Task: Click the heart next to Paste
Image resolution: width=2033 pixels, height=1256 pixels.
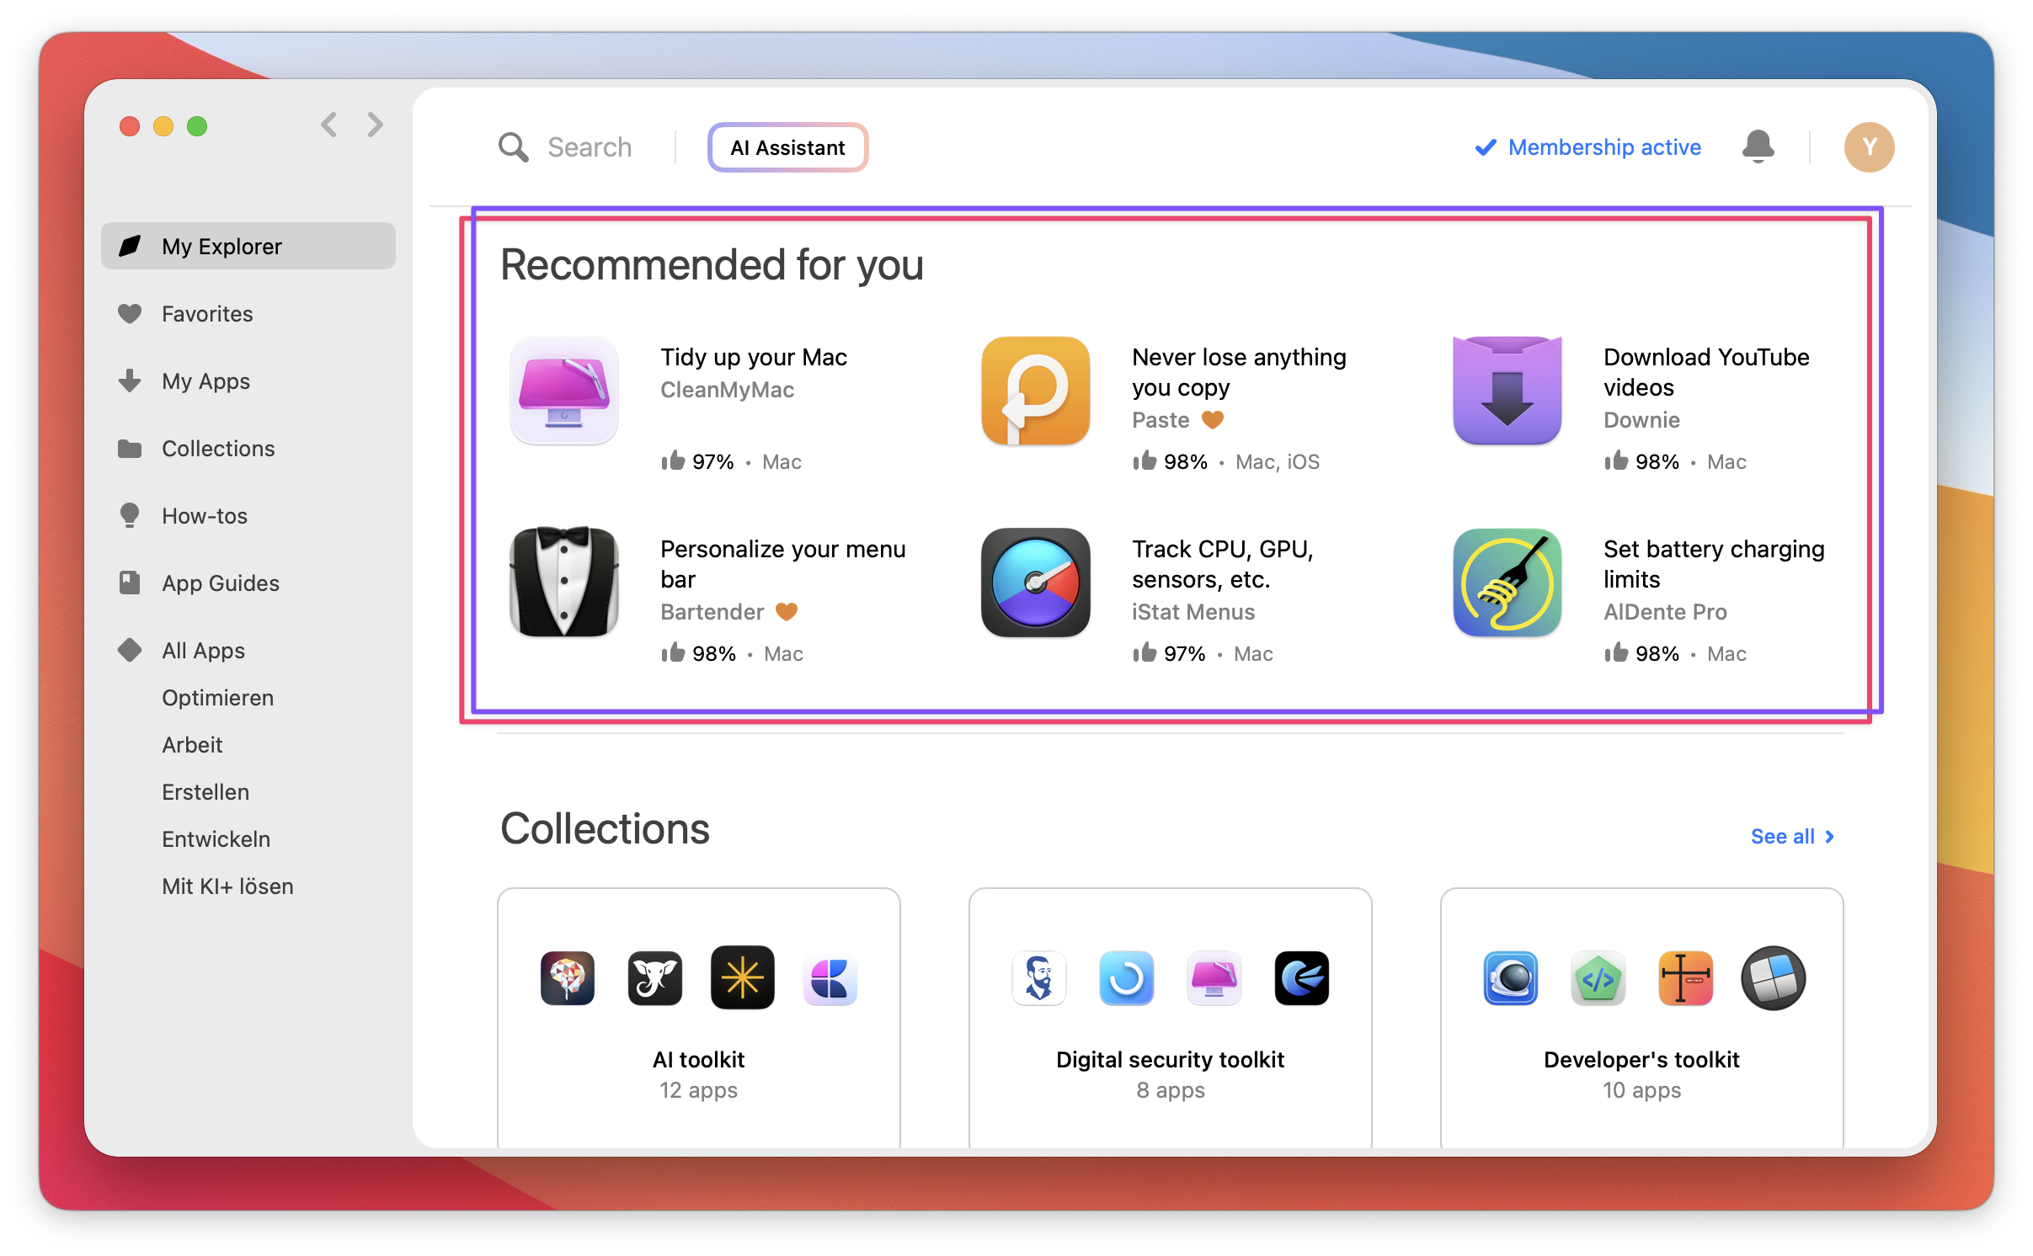Action: tap(1213, 419)
